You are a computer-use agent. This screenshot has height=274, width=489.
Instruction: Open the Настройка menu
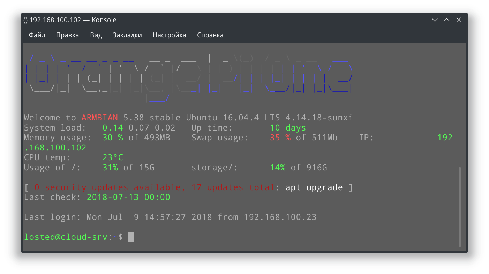170,35
